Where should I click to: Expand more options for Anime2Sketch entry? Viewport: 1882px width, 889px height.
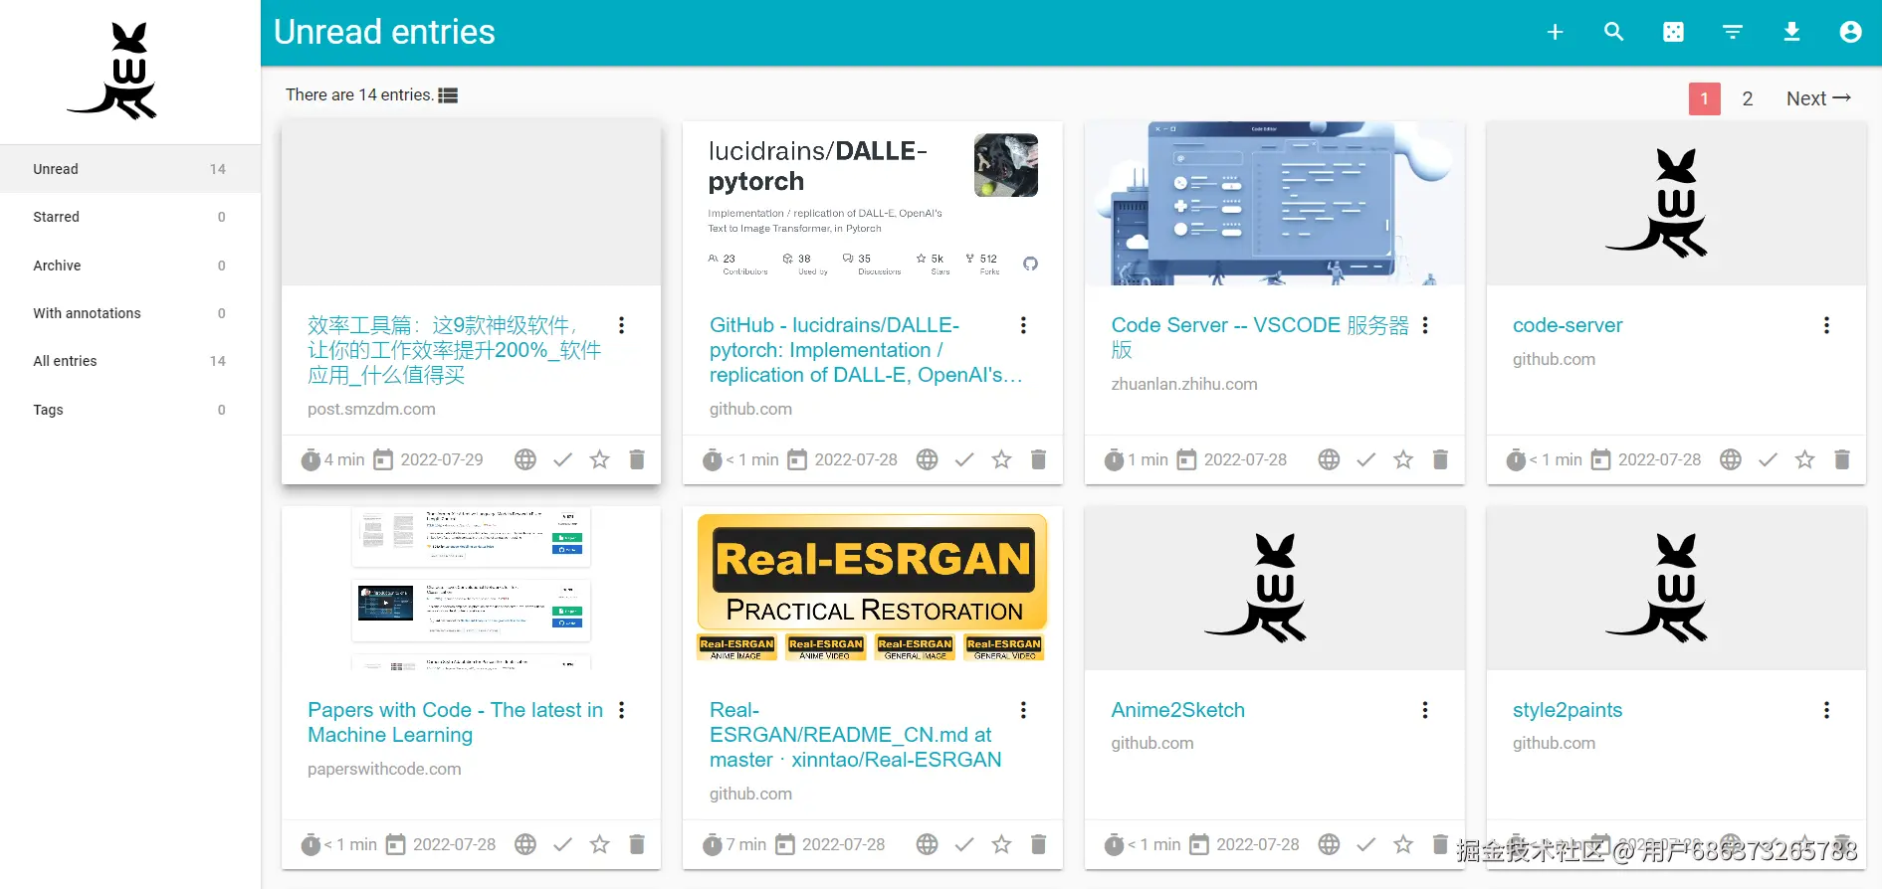coord(1425,710)
